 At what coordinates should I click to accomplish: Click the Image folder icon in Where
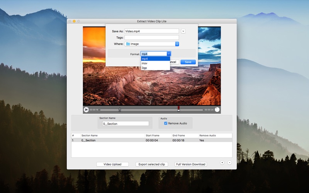point(128,44)
